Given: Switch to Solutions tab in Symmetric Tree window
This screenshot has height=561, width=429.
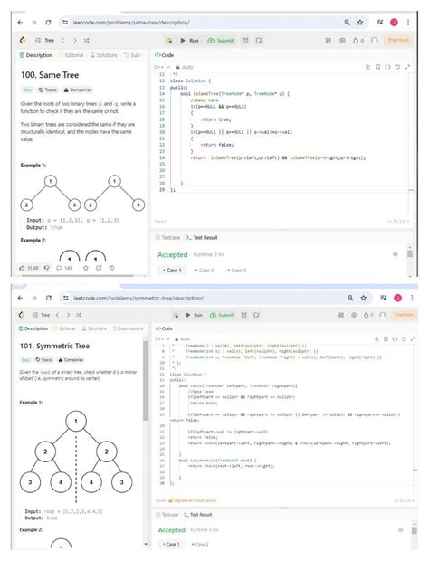Looking at the screenshot, I should [x=94, y=328].
